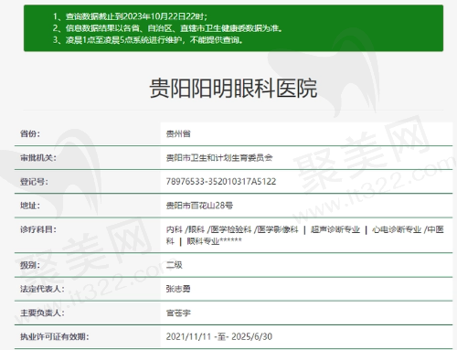The image size is (457, 350).
Task: Select legal representative 张志勇
Action: click(178, 289)
